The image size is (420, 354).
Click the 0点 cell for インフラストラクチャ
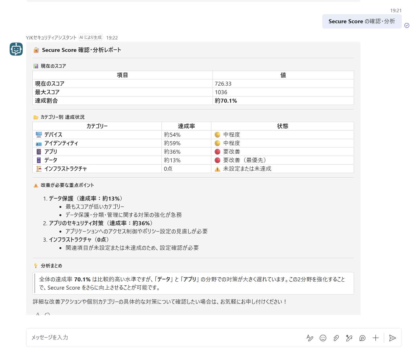click(186, 169)
